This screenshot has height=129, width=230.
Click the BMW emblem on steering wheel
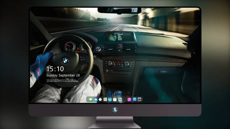(66, 61)
